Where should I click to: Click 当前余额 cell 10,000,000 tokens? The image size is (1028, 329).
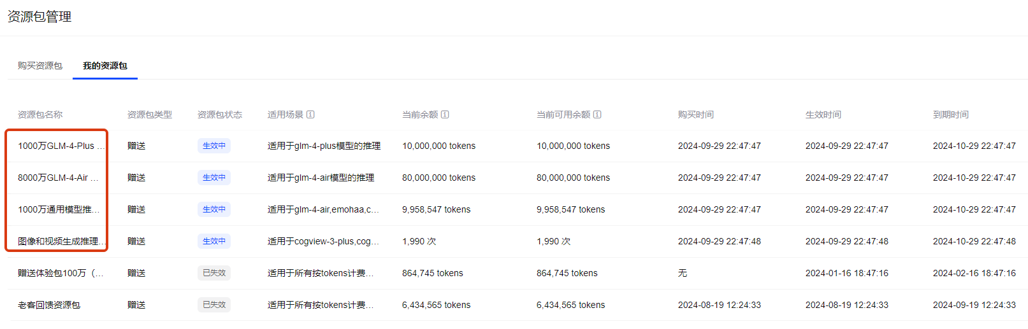pos(438,146)
